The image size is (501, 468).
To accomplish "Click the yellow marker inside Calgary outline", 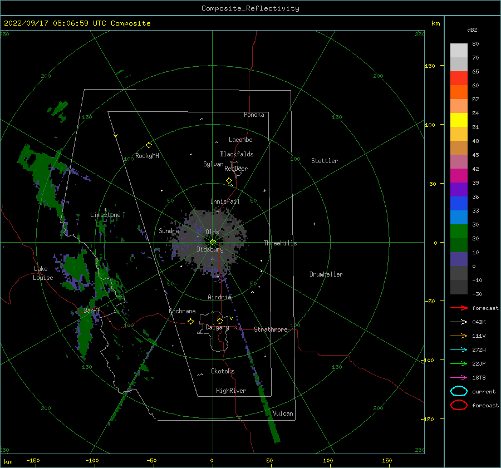I will click(x=220, y=321).
